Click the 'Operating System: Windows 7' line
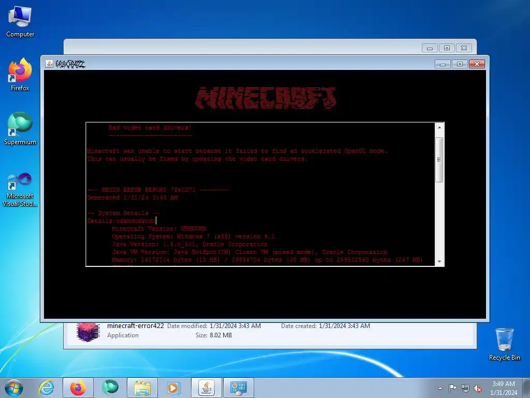Screen dimensions: 530x398 coord(194,236)
